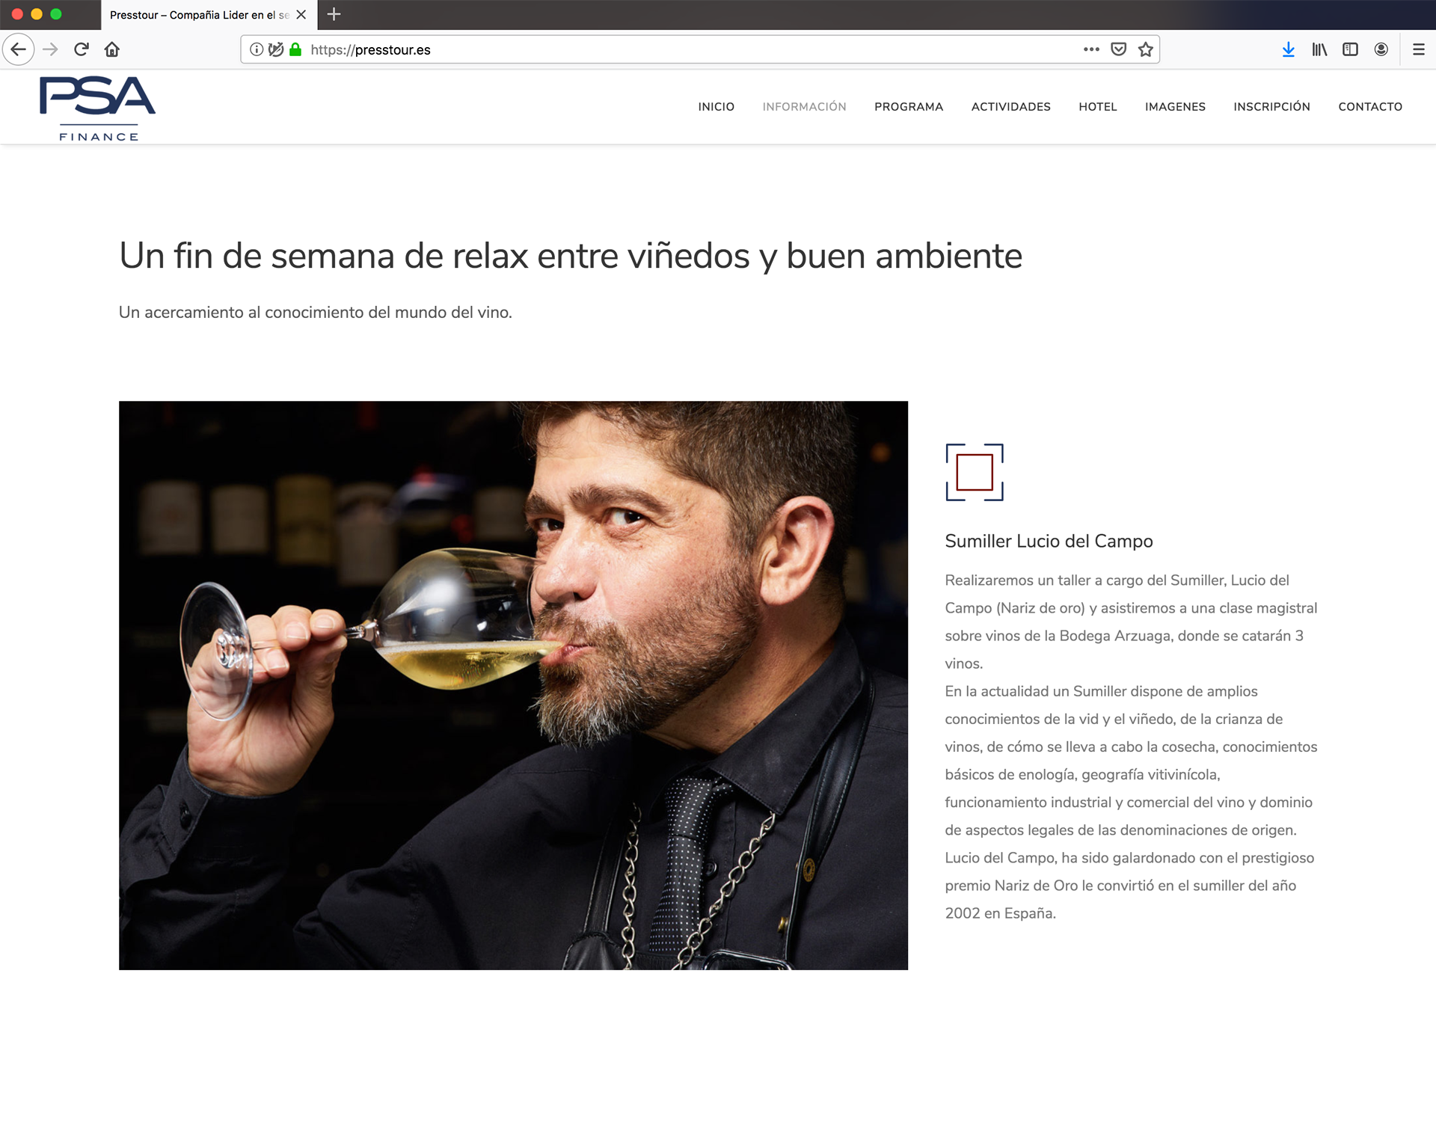Go to the HOTEL navigation item
This screenshot has width=1436, height=1122.
point(1097,107)
